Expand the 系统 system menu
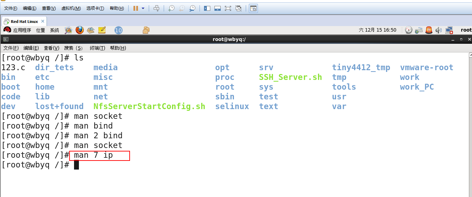 click(55, 30)
